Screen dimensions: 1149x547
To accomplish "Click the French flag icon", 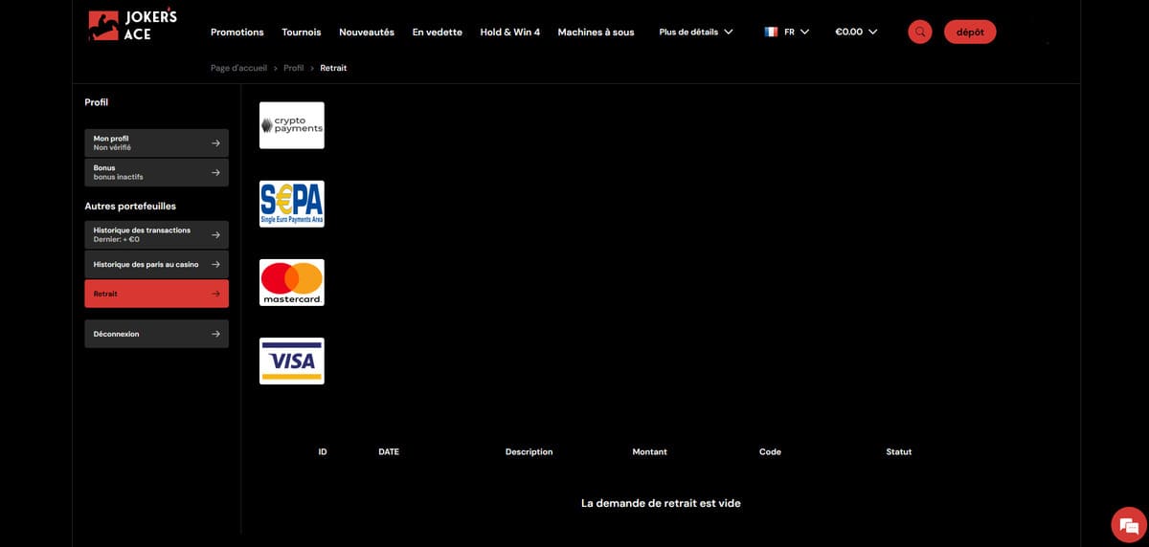I will (x=771, y=32).
